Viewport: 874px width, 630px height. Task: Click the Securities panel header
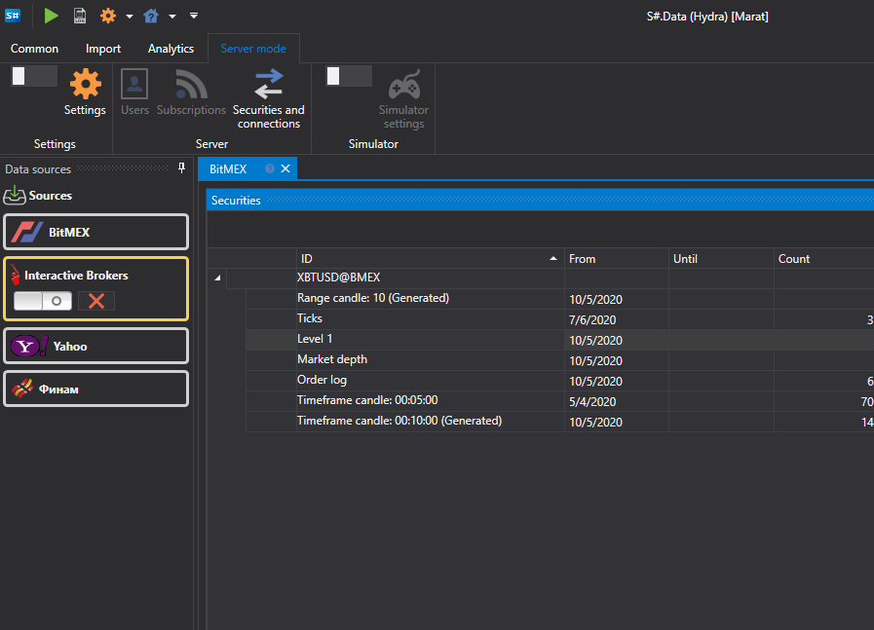click(540, 200)
